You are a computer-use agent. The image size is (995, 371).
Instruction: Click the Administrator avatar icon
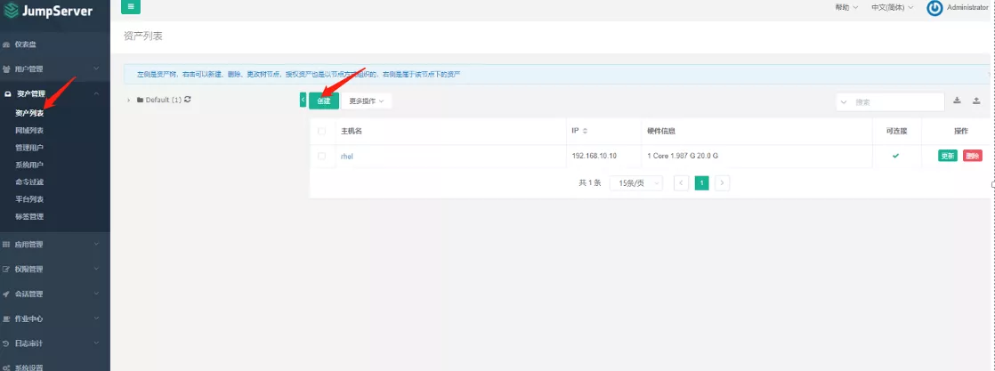click(934, 8)
